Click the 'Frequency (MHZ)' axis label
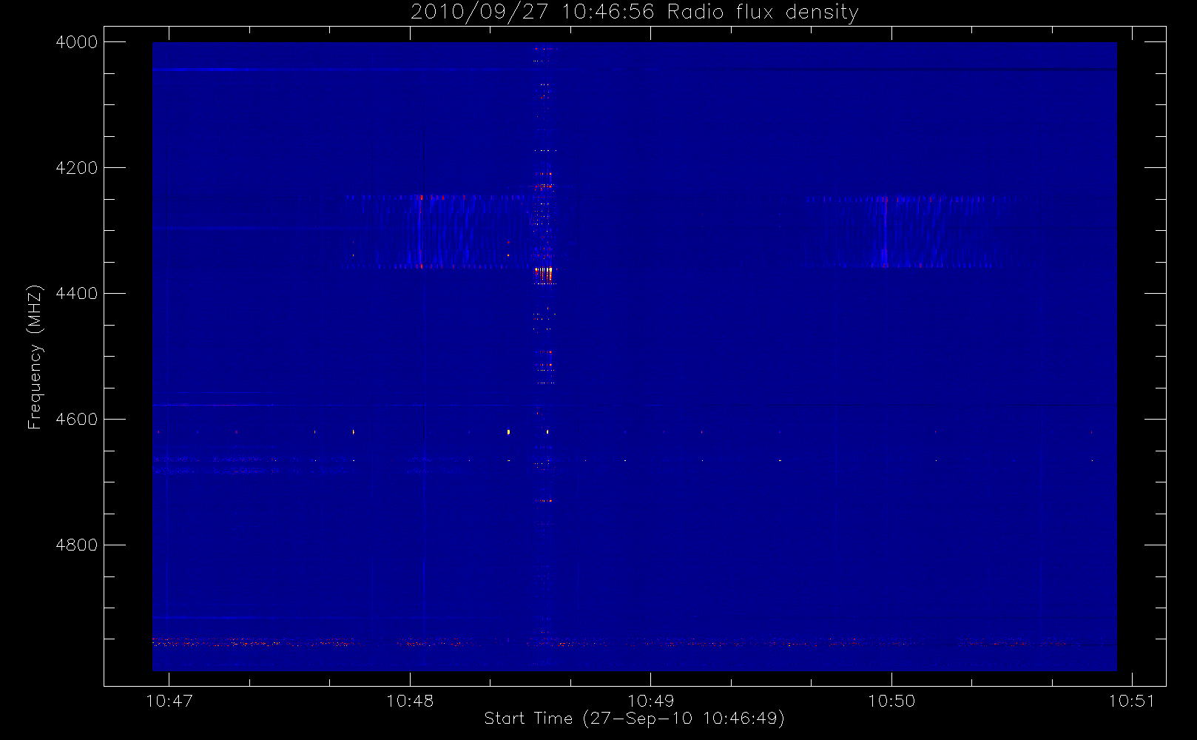The image size is (1197, 740). click(x=35, y=357)
